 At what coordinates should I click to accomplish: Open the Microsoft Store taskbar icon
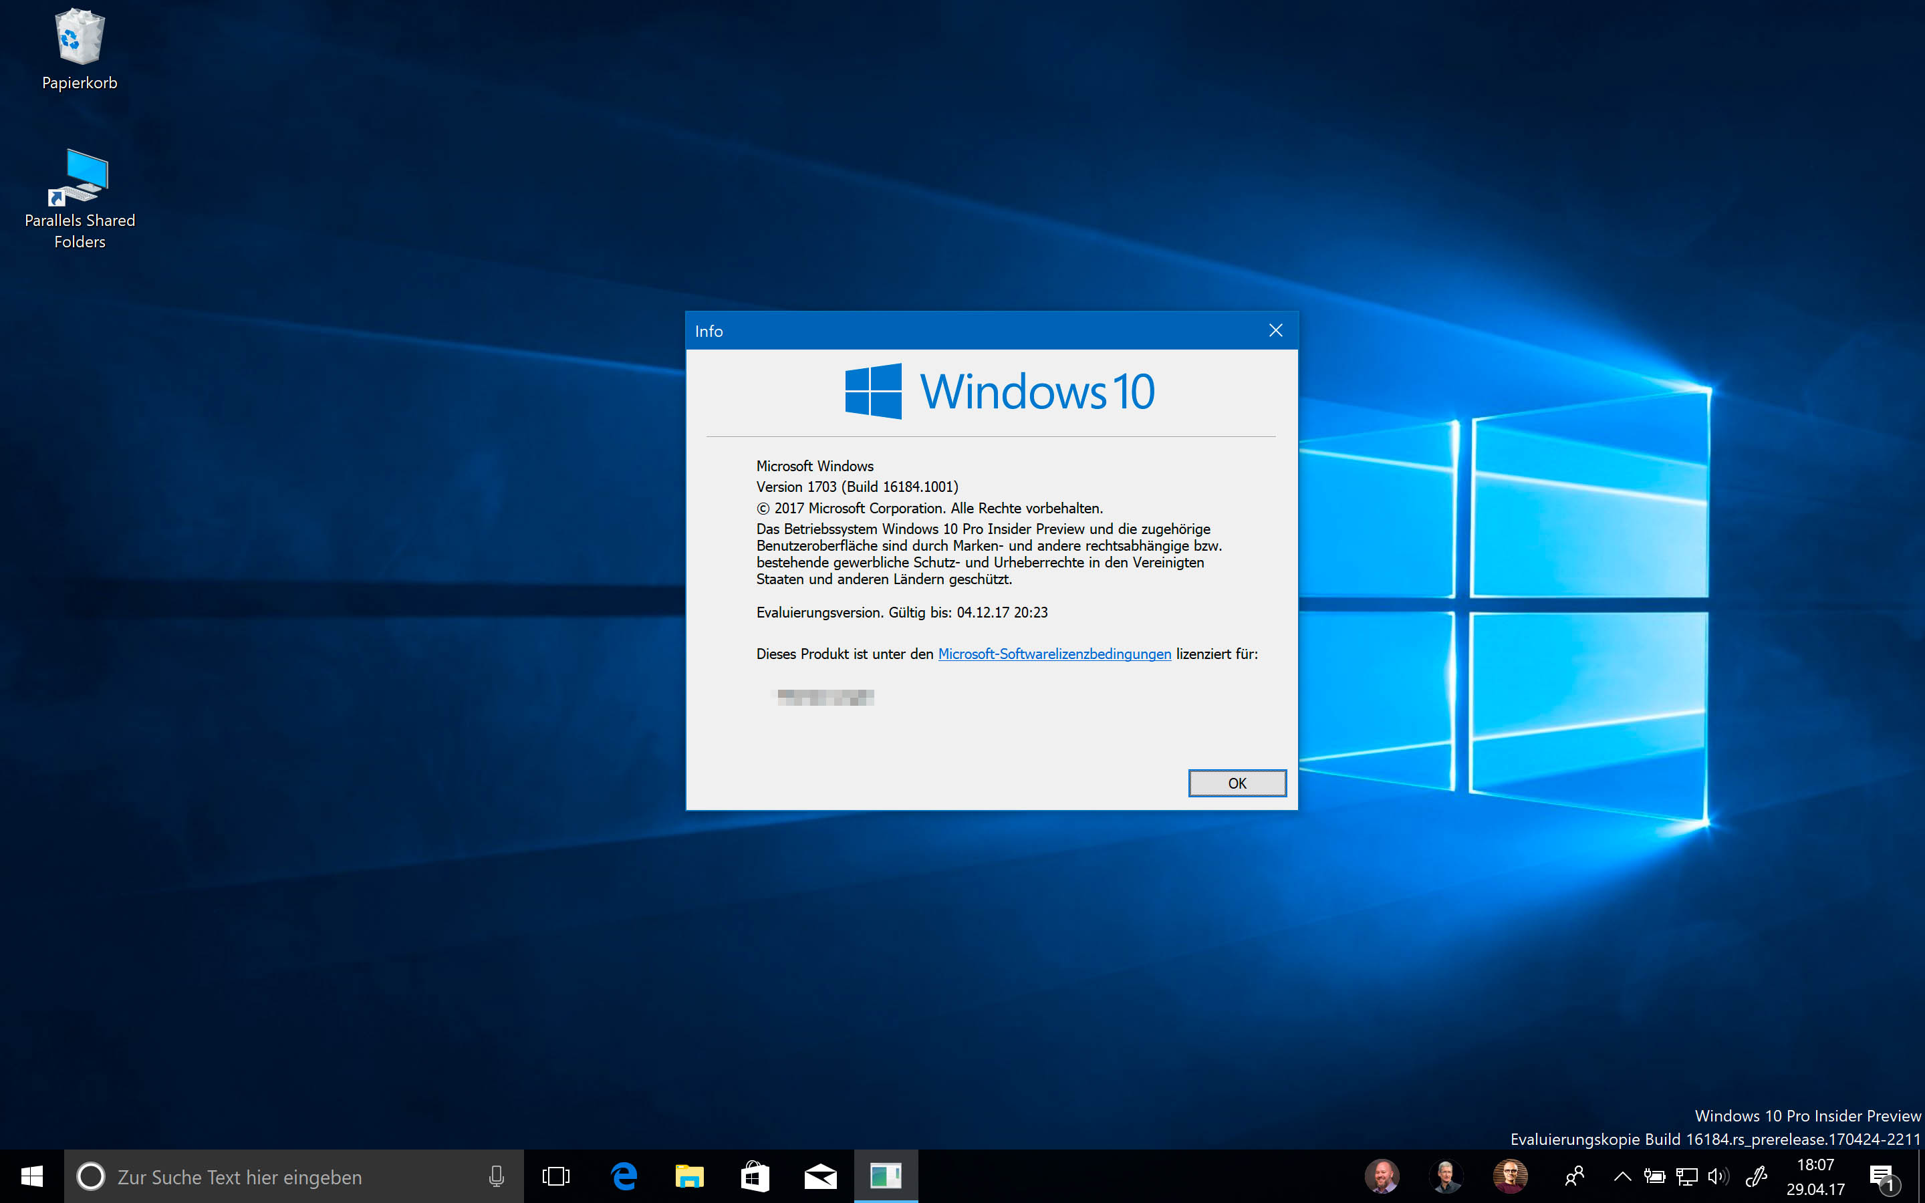click(x=755, y=1176)
